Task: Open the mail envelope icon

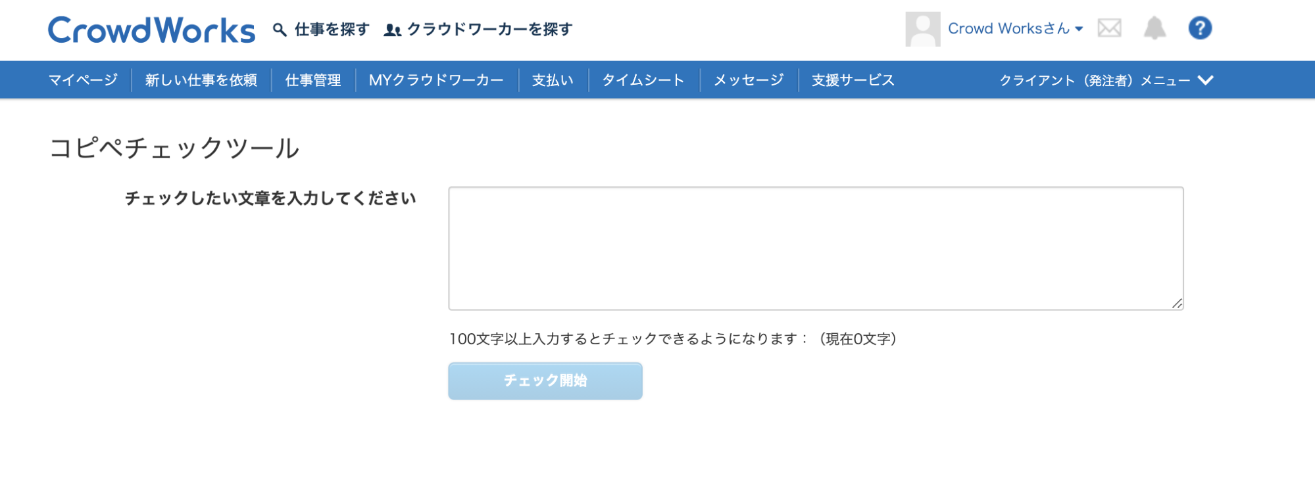Action: pos(1109,28)
